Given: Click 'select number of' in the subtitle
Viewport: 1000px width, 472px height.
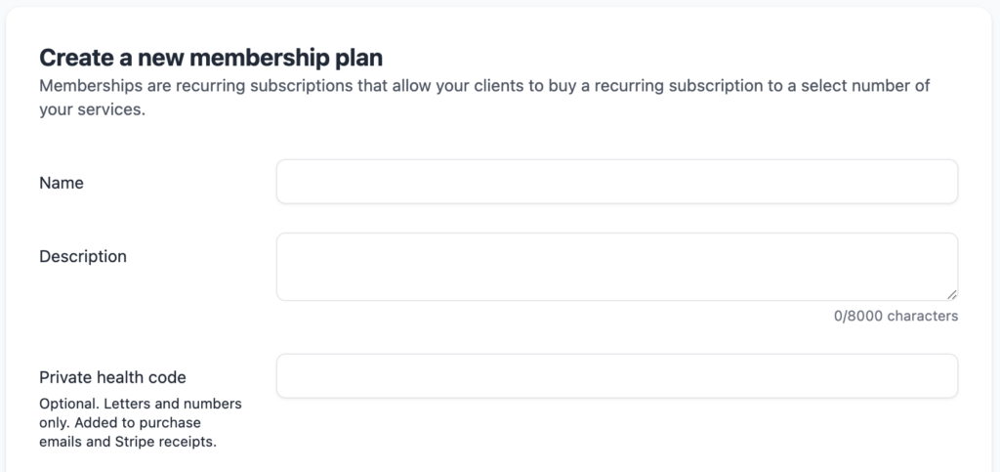Looking at the screenshot, I should [x=869, y=85].
